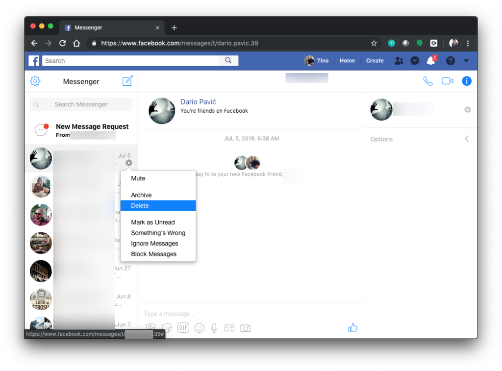Record a voice clip with microphone
The height and width of the screenshot is (371, 502).
(x=214, y=328)
